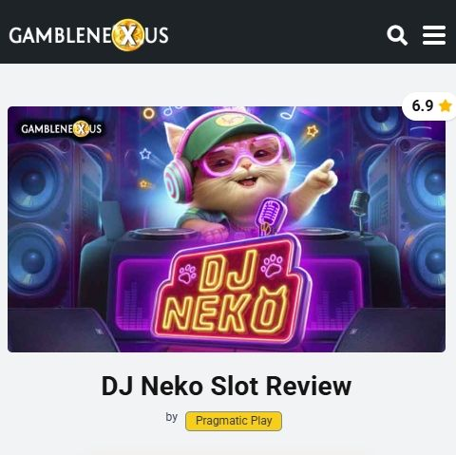The width and height of the screenshot is (456, 455).
Task: Click the cat's pointing paw
Action: coord(320,176)
